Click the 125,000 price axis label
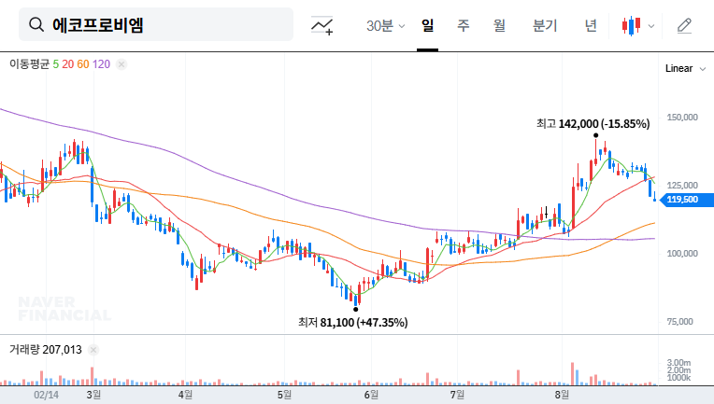Image resolution: width=714 pixels, height=404 pixels. 682,186
